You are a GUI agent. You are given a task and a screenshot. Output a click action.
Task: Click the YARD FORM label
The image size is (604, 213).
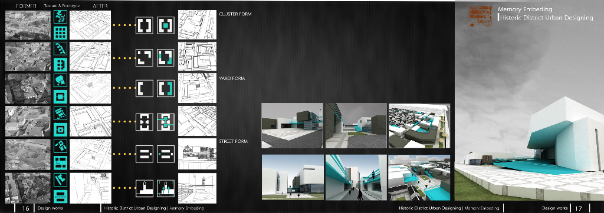(232, 78)
